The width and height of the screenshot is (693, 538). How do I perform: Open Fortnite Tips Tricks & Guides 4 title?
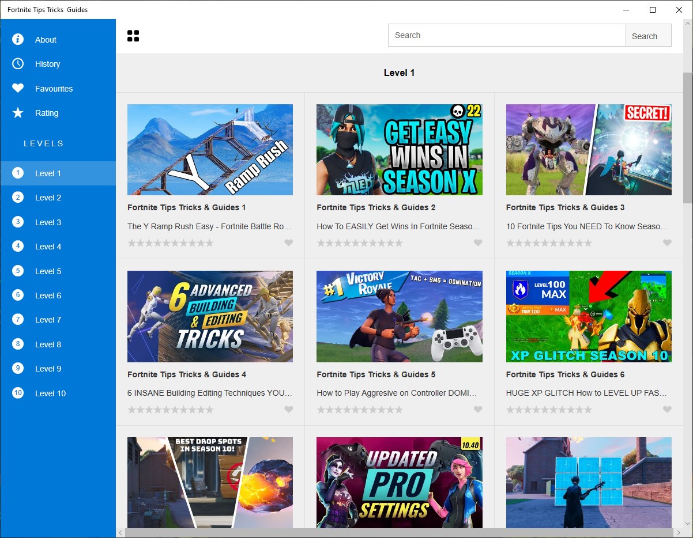(187, 374)
